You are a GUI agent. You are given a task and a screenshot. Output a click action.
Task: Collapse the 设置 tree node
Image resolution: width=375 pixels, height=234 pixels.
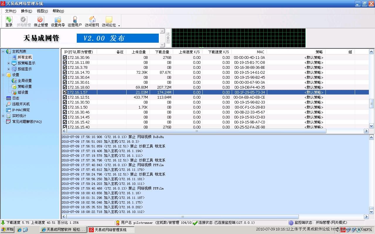tap(3, 75)
